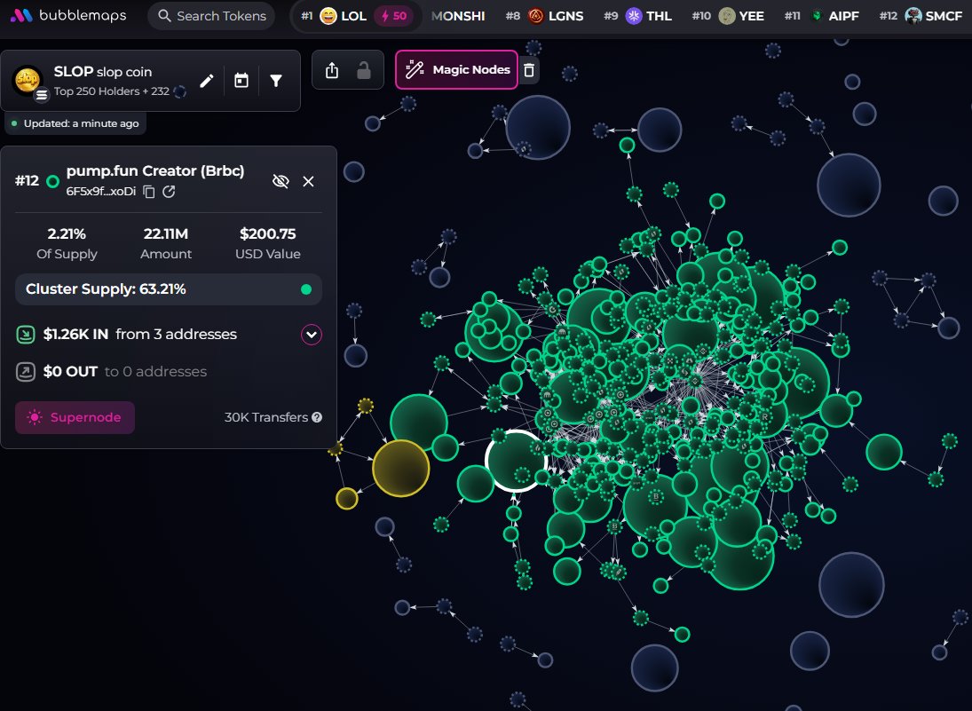Expand the $1.26K IN addresses list

click(x=312, y=335)
